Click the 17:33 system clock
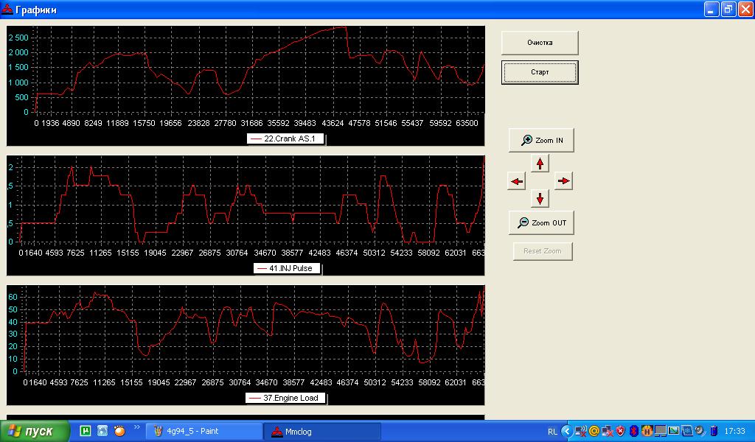The width and height of the screenshot is (755, 442). (735, 432)
